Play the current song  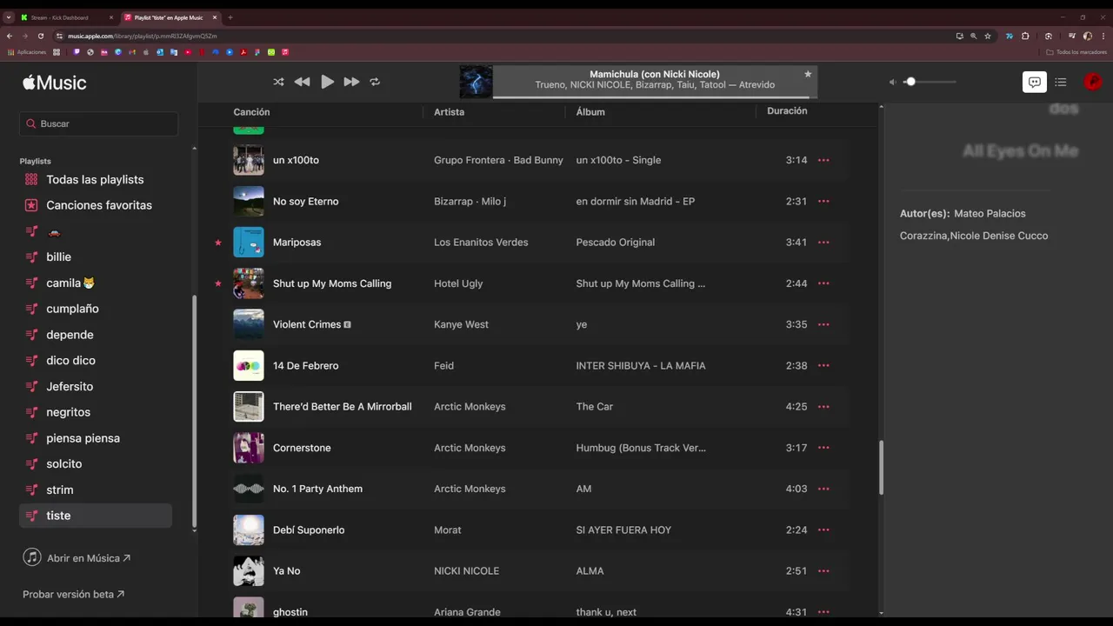(x=327, y=82)
